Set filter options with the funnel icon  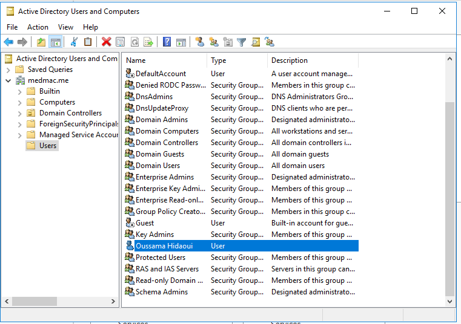(x=241, y=42)
